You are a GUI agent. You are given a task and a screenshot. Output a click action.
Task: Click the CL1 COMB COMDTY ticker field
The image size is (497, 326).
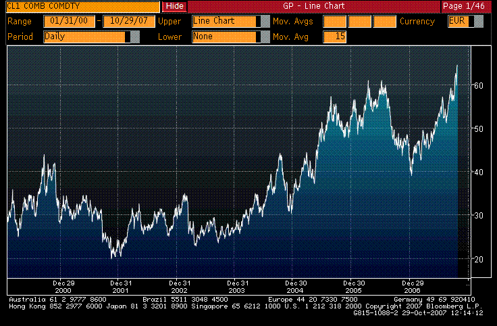[82, 6]
